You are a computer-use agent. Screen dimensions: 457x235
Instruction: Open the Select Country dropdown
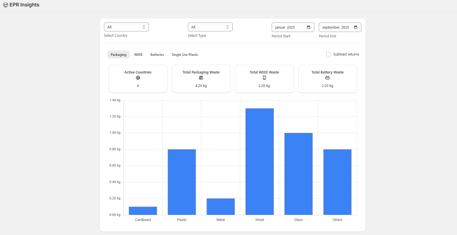click(126, 27)
